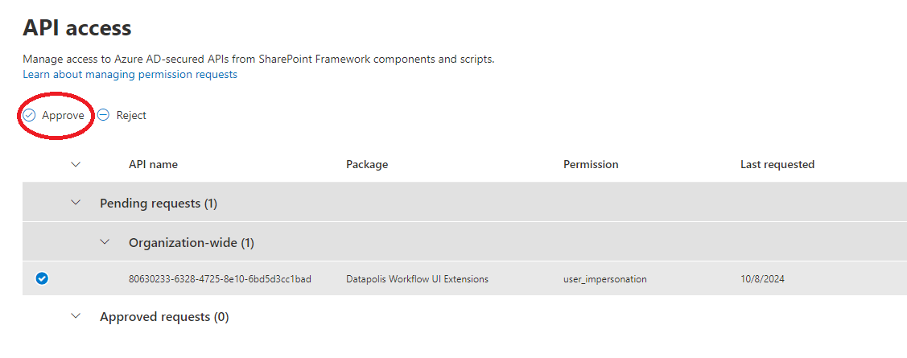The width and height of the screenshot is (907, 358).
Task: Click the 10/8/2024 last requested date
Action: [x=762, y=279]
